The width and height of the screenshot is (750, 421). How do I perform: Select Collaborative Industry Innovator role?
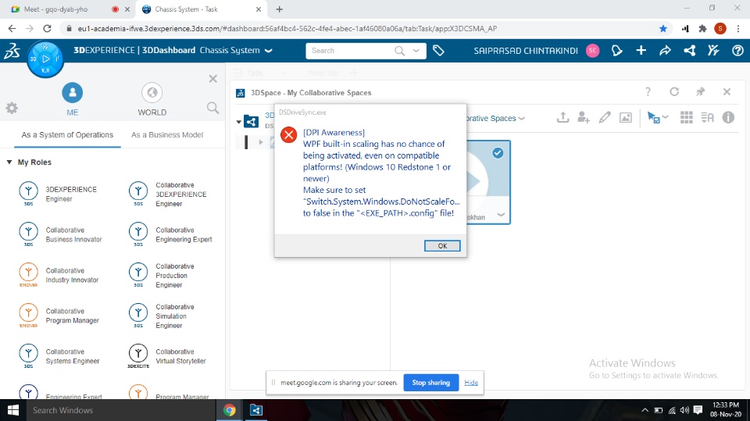pos(59,276)
